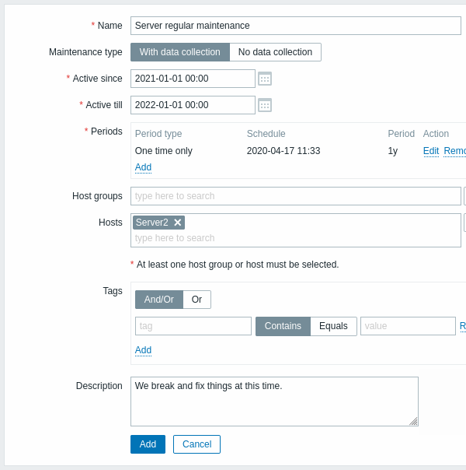
Task: Click the tag name input field
Action: (193, 326)
